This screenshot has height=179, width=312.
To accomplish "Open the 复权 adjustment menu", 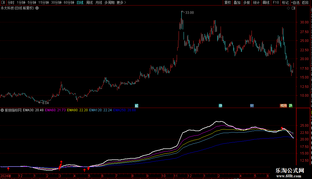I will 228,2.
